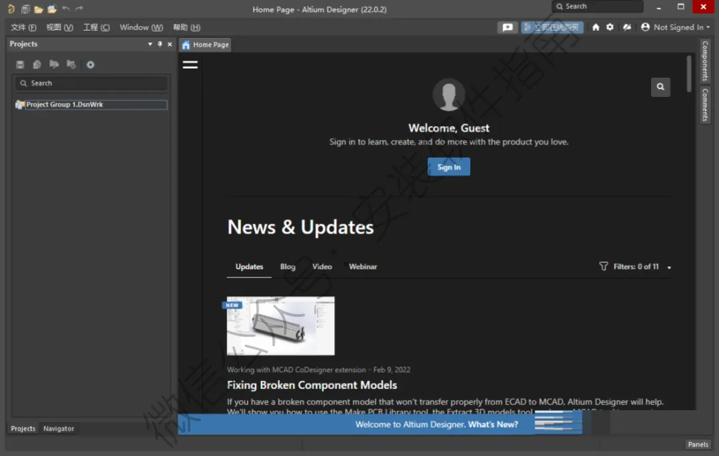
Task: Open the hamburger menu on Home Page
Action: click(x=190, y=65)
